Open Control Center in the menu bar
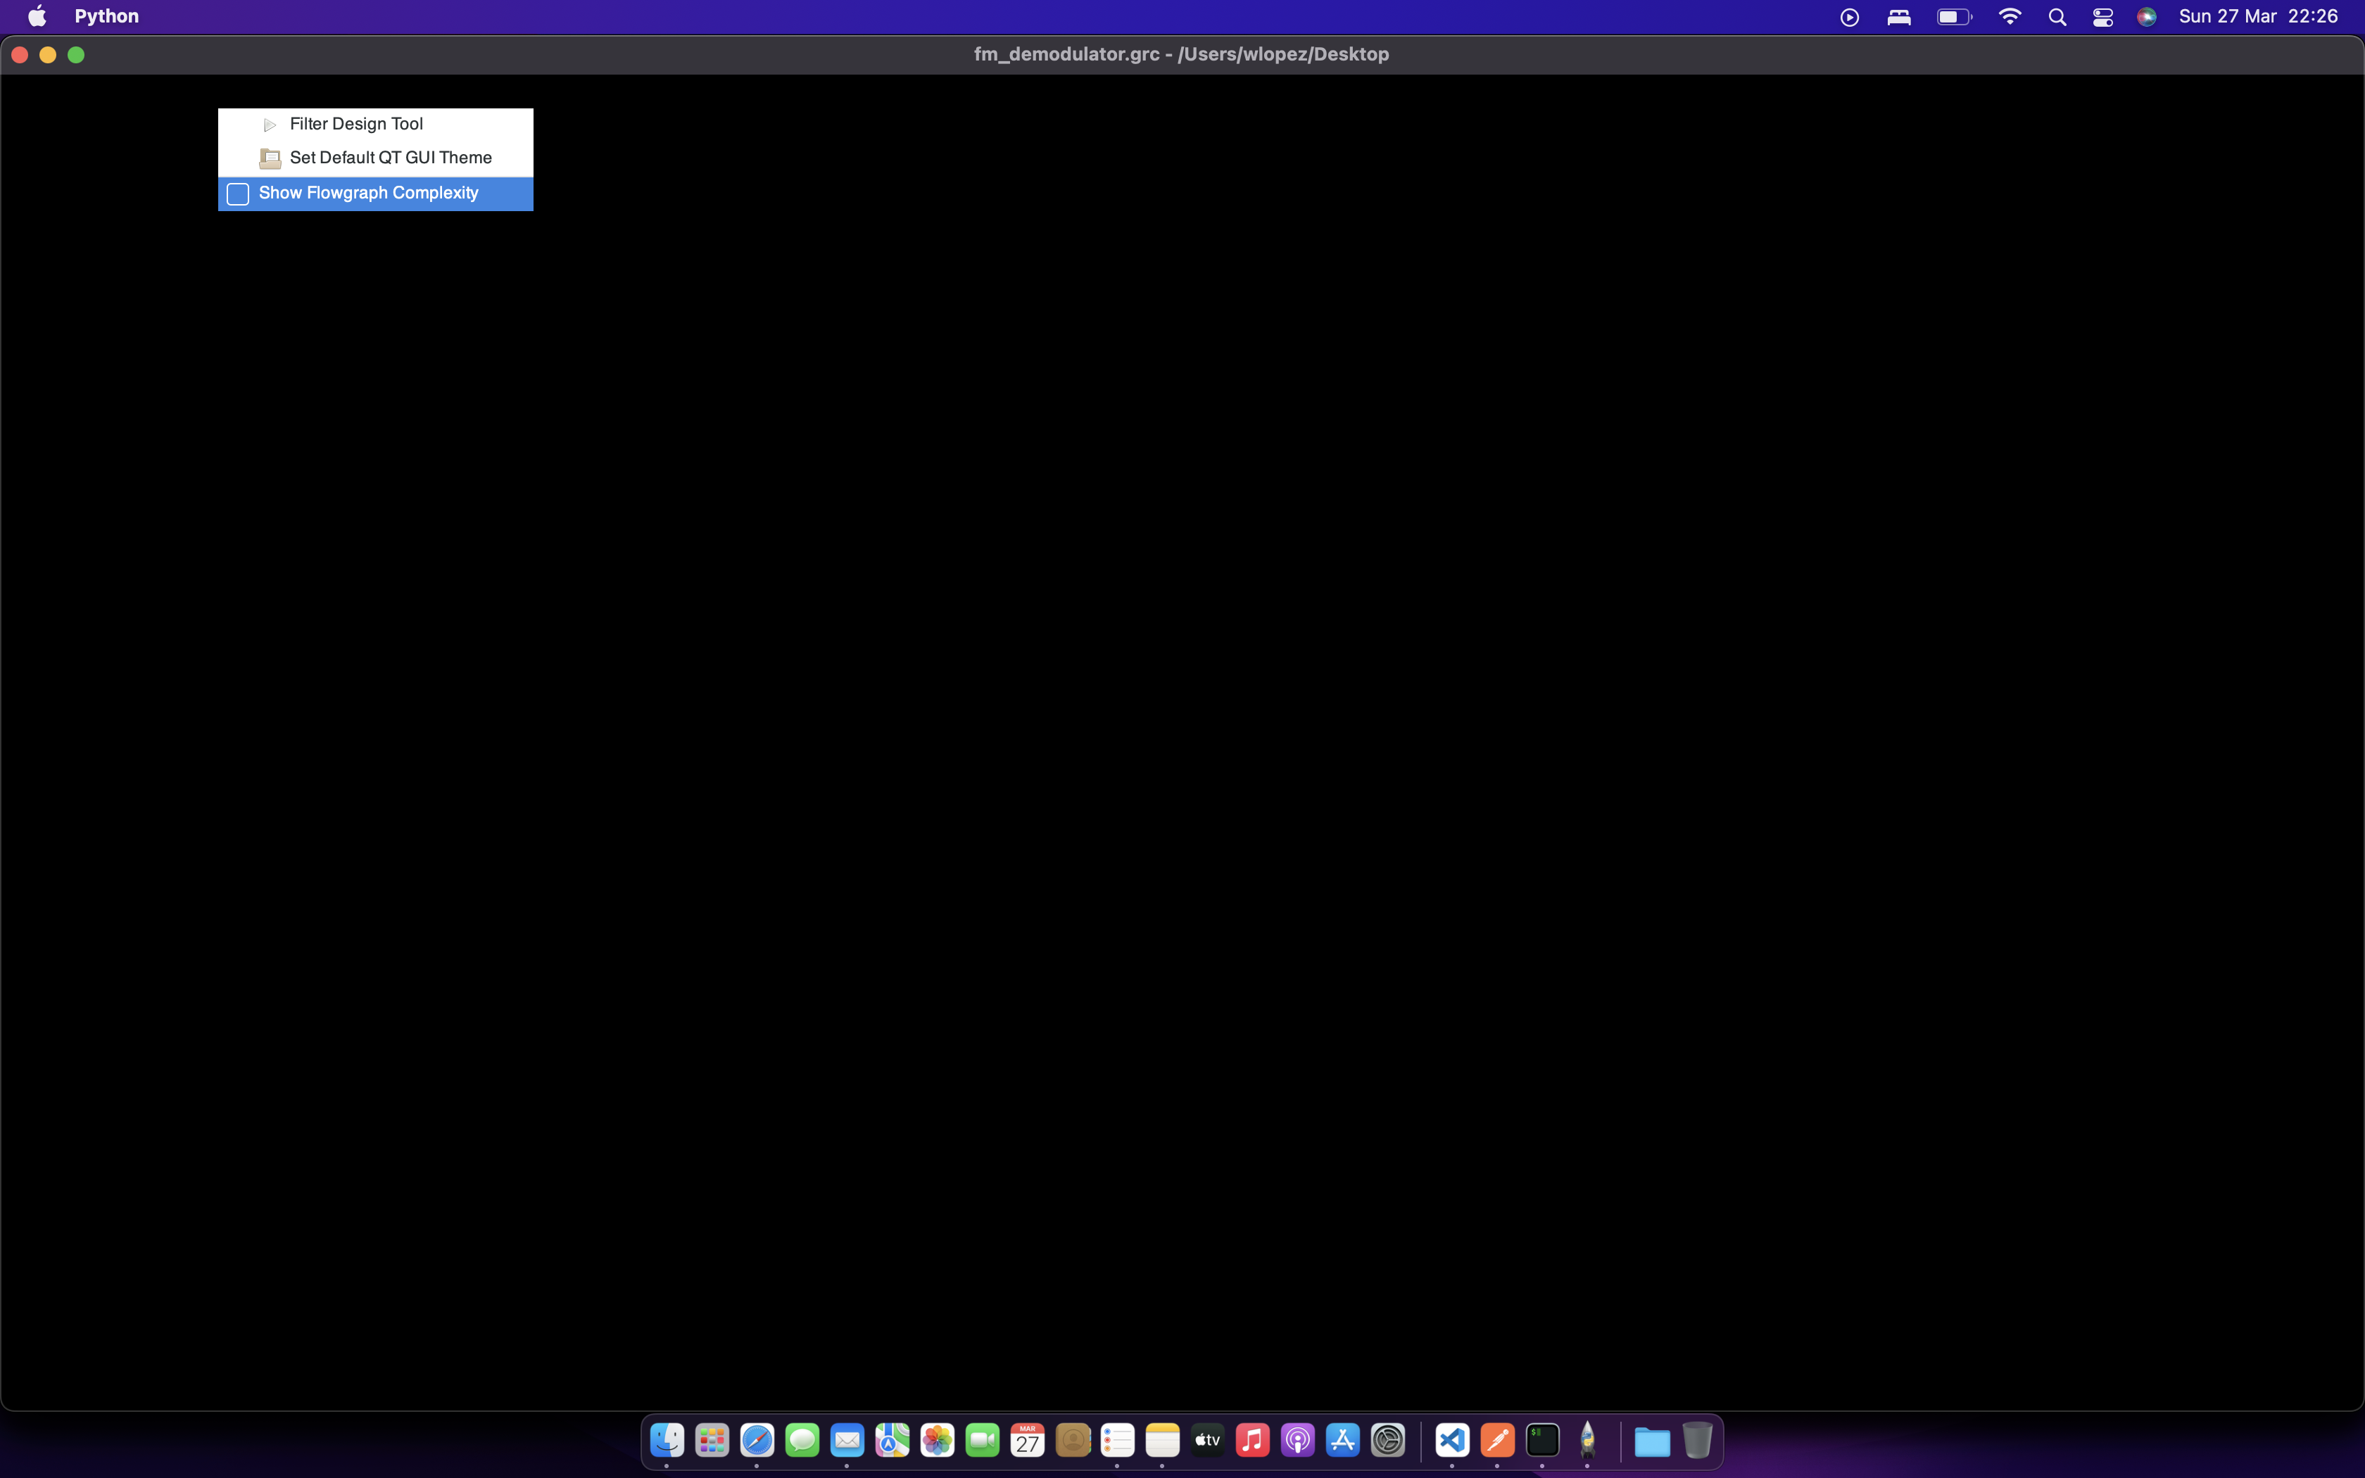Image resolution: width=2365 pixels, height=1478 pixels. point(2102,17)
